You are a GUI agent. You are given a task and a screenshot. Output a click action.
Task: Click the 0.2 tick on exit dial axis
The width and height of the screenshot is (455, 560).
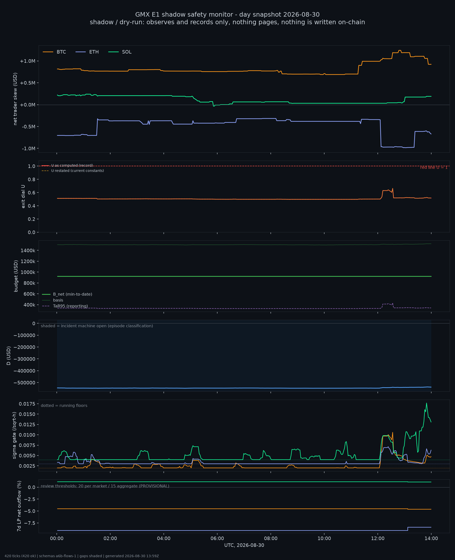pyautogui.click(x=31, y=219)
